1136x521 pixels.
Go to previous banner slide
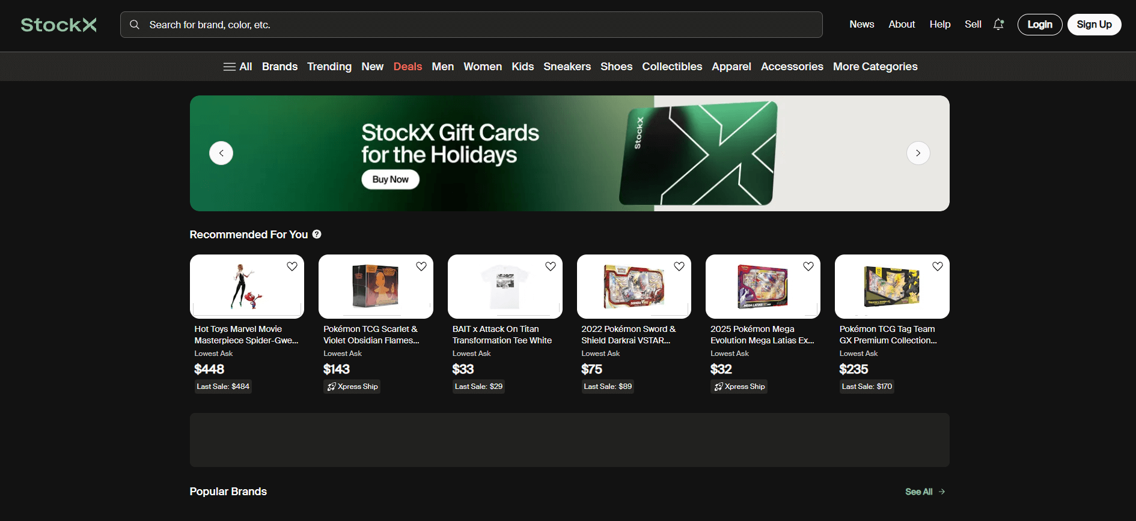(x=221, y=153)
